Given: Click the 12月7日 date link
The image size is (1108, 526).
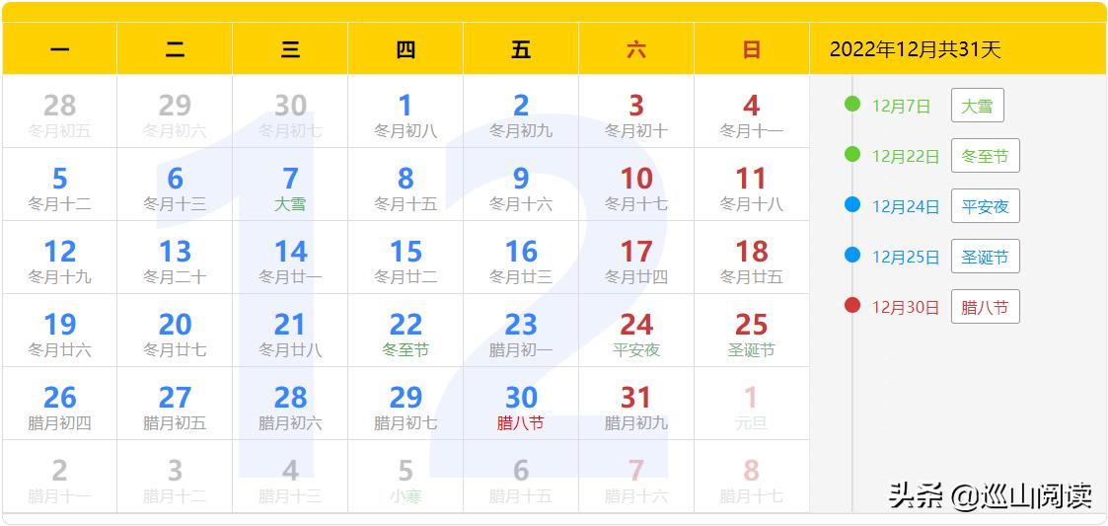Looking at the screenshot, I should pos(901,106).
